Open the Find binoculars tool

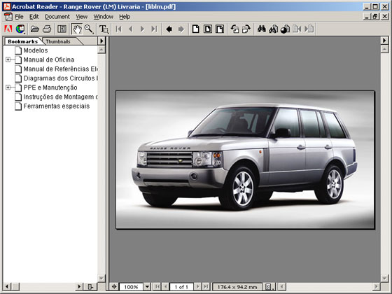[262, 29]
